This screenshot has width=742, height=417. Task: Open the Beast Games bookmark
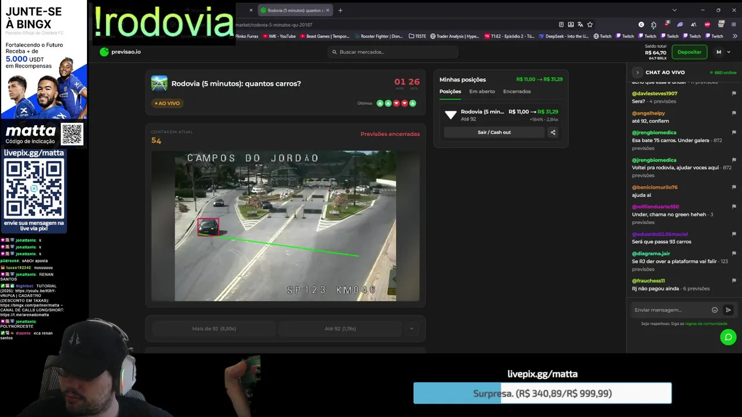[x=325, y=36]
